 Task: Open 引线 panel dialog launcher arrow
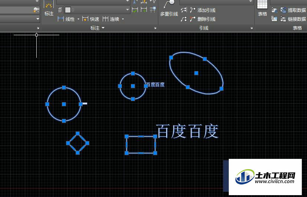coord(251,28)
